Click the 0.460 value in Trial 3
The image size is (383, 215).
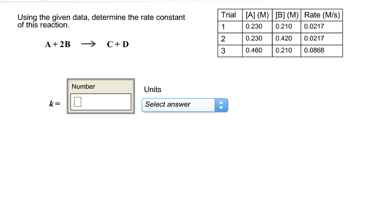pos(254,50)
